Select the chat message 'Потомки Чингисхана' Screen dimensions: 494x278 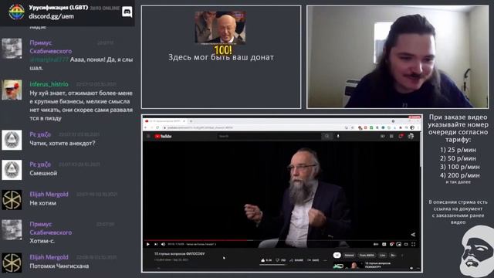pos(59,266)
